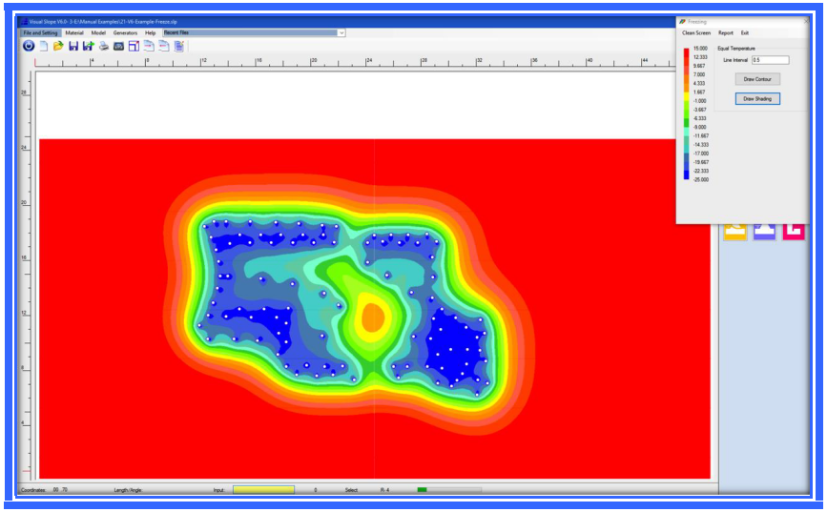Screen dimensions: 827x512
Task: Click Clean Screen in Freezing dialog
Action: (695, 32)
